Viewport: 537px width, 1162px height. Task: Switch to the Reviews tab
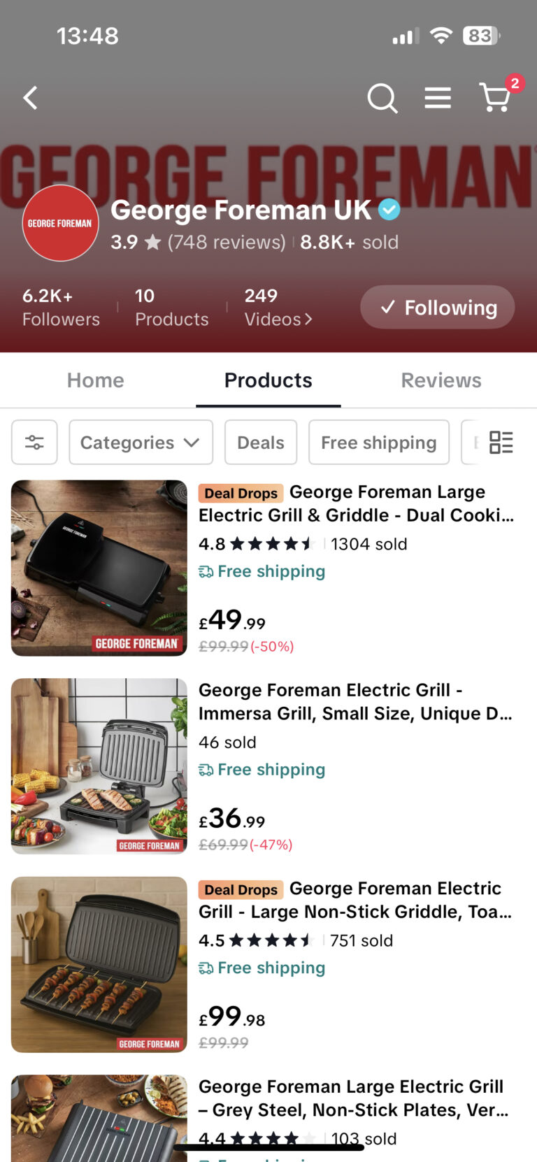pos(441,380)
